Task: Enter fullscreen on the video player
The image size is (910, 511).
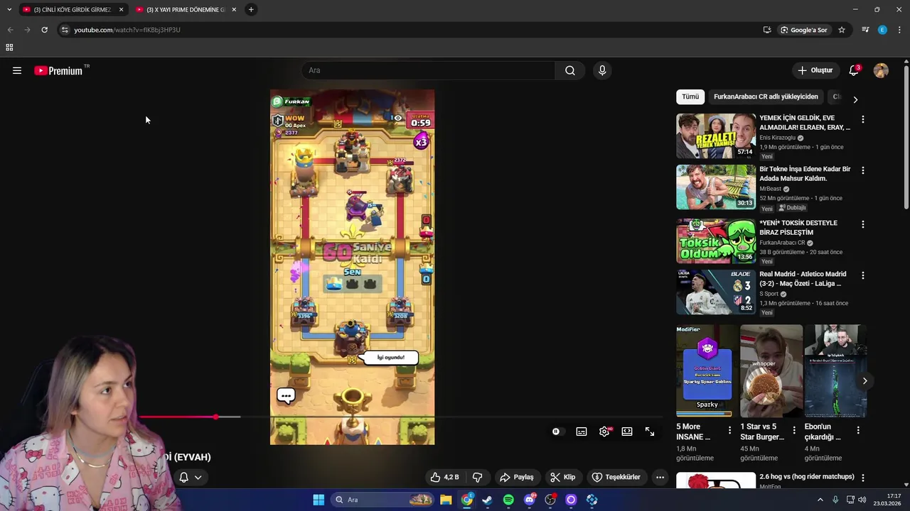Action: (x=650, y=432)
